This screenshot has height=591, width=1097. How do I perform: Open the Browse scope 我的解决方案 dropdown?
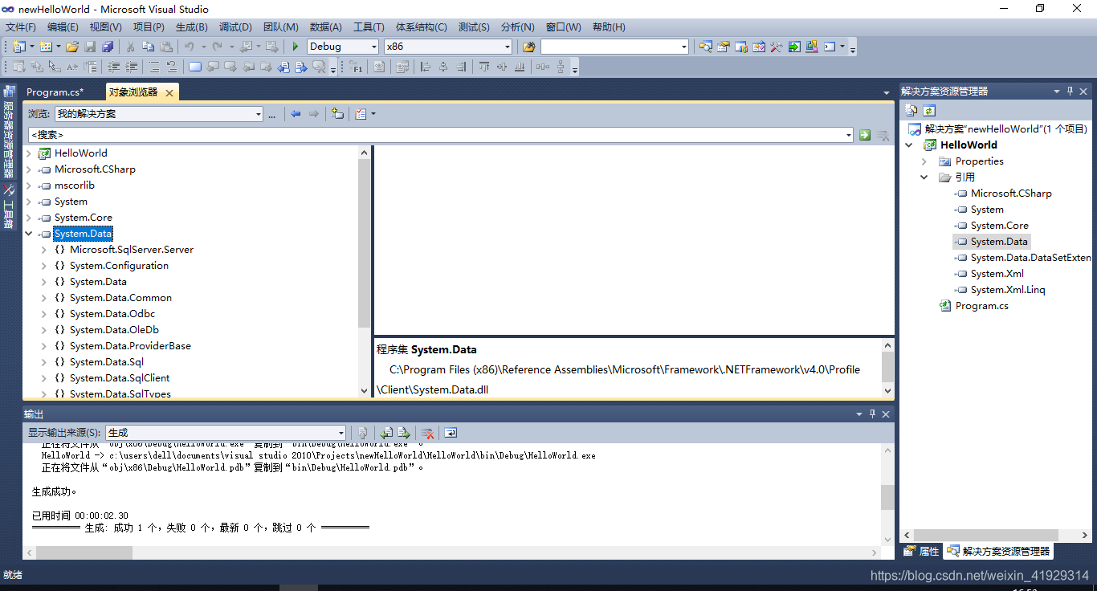pos(258,114)
